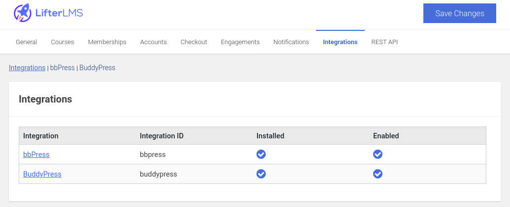Open bbPress link in the integrations table

click(36, 155)
